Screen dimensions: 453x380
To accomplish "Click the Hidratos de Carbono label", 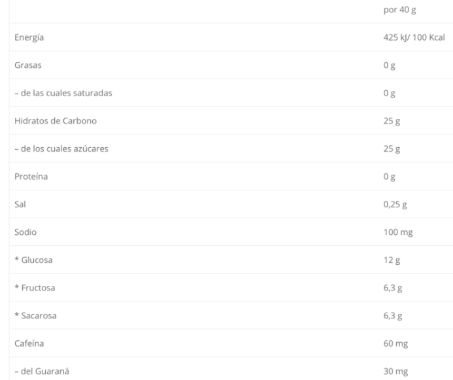I will 56,121.
